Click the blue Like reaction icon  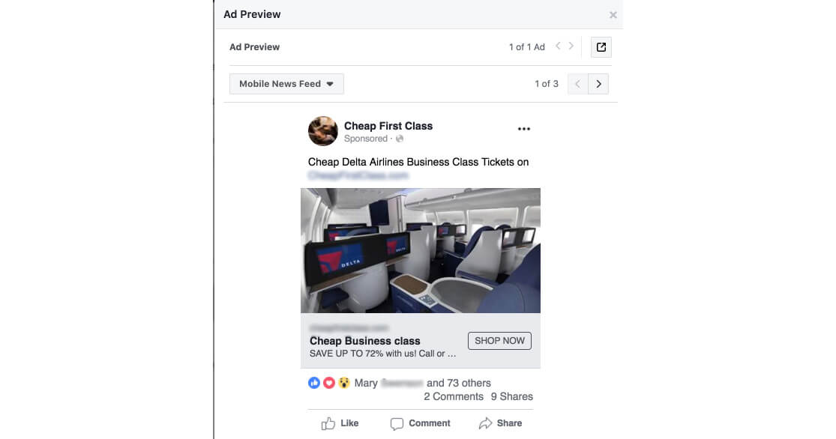(x=314, y=383)
